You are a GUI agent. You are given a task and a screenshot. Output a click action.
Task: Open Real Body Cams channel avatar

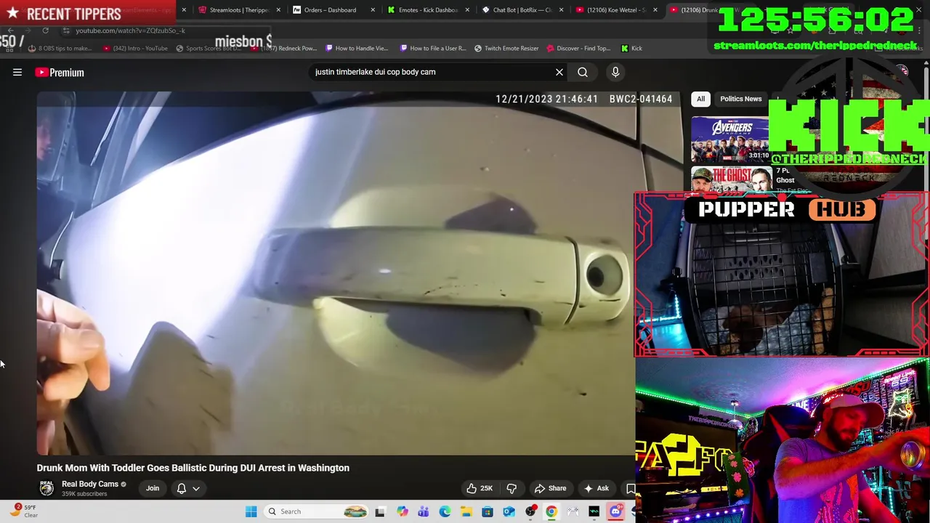point(46,488)
